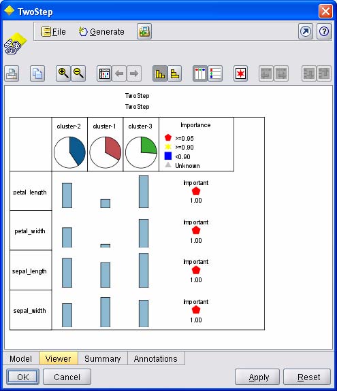Click the last disabled gray toolbar icon
This screenshot has height=391, width=337.
point(324,73)
